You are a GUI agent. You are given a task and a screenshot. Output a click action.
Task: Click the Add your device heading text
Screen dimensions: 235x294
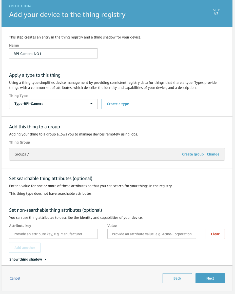[67, 15]
